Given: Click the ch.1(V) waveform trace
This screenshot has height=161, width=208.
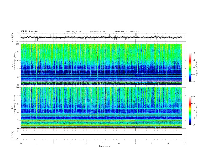Looking at the screenshot, I should [x=101, y=37].
